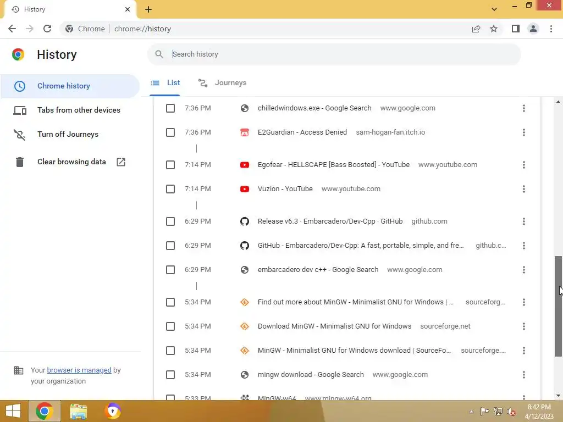Click the scrollbar down arrow
This screenshot has width=563, height=422.
tap(558, 396)
